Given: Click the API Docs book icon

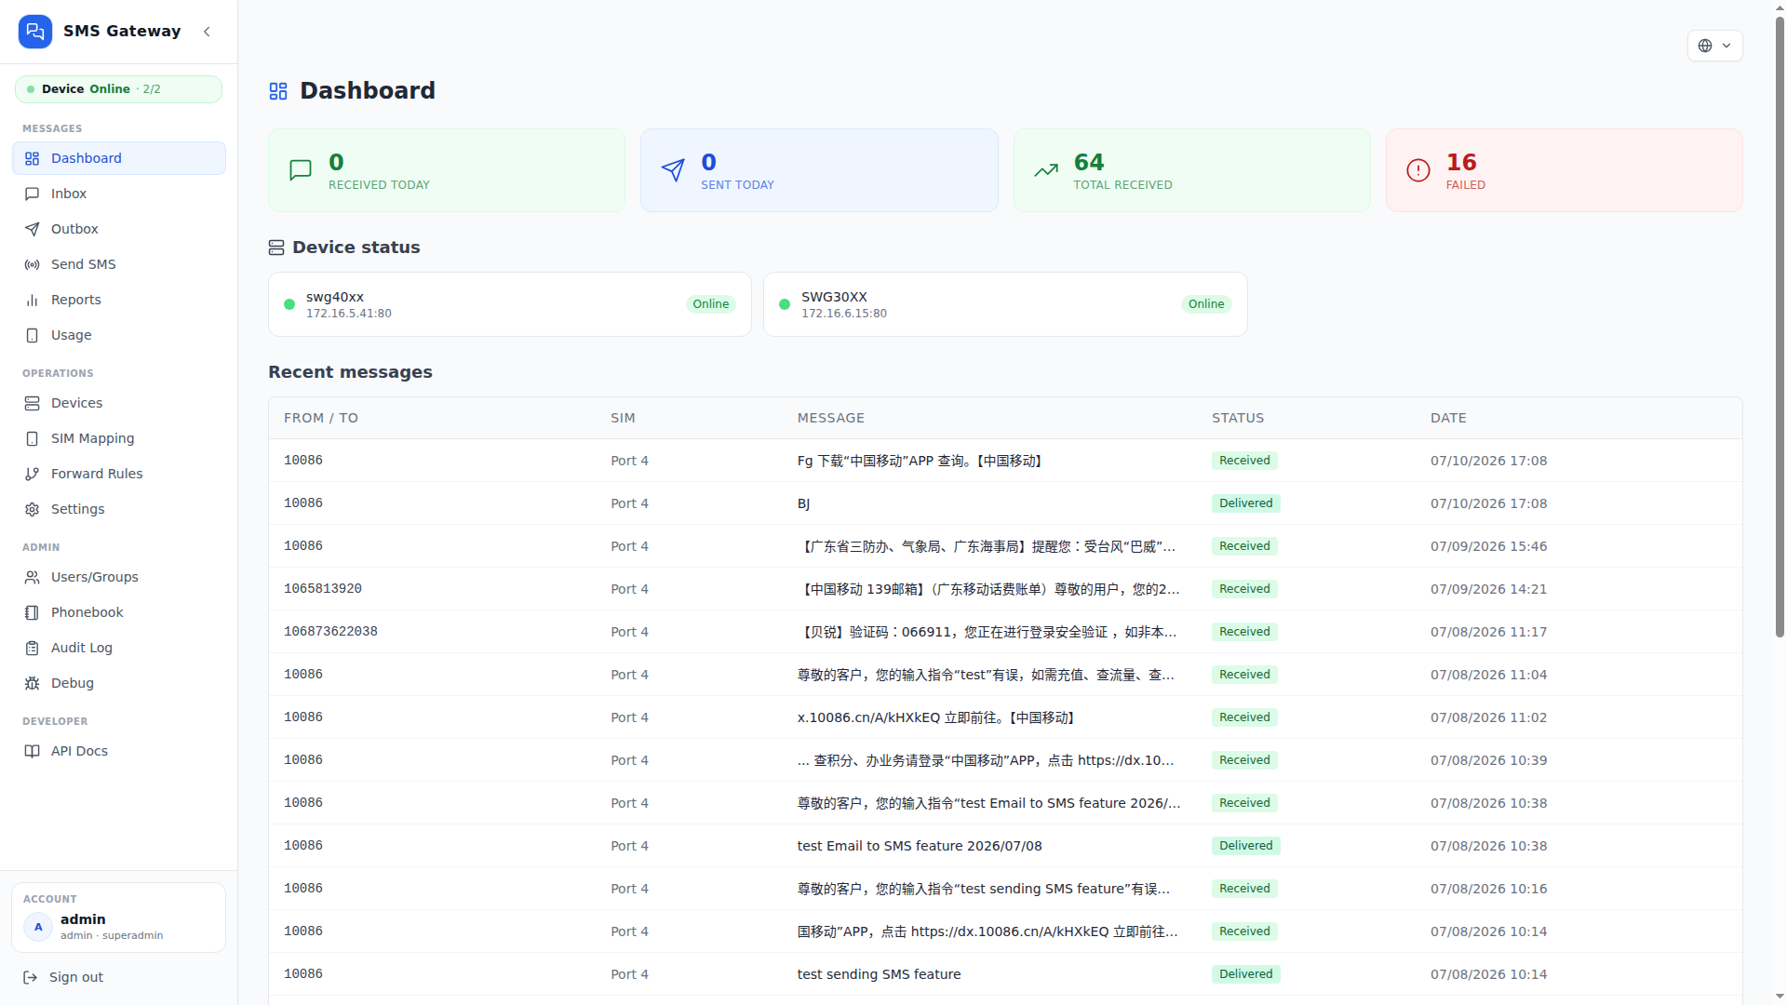Looking at the screenshot, I should 33,751.
